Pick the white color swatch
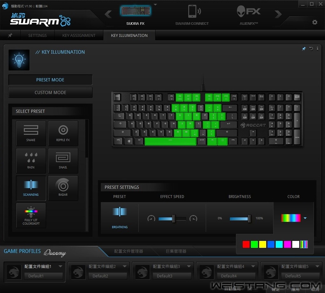This screenshot has height=293, width=325. pos(296,244)
